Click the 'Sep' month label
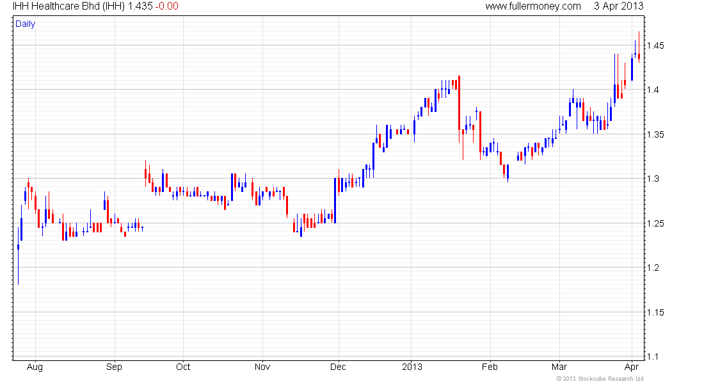The image size is (704, 384). click(x=114, y=367)
